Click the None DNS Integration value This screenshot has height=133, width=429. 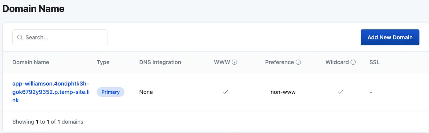pos(146,92)
